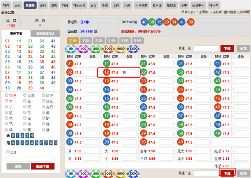Tick the 红波 checkbox
The width and height of the screenshot is (251, 178).
7,95
